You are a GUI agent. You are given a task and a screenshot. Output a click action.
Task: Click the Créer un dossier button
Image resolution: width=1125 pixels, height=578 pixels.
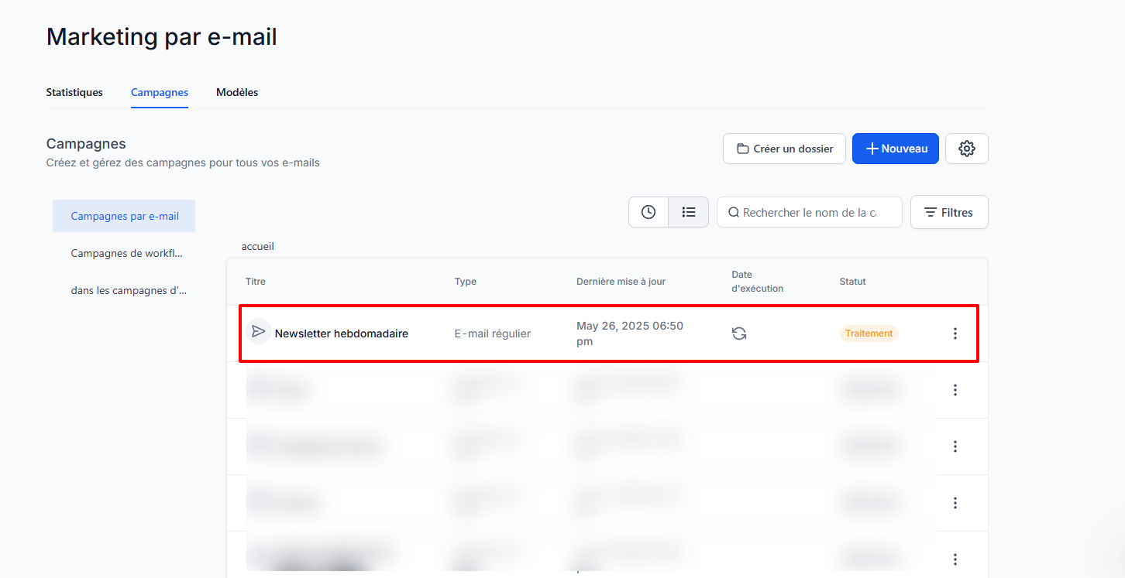(x=784, y=149)
